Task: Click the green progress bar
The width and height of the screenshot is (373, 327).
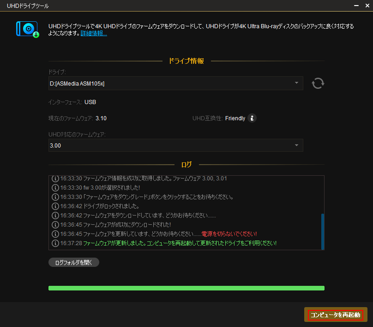Action: (x=186, y=288)
